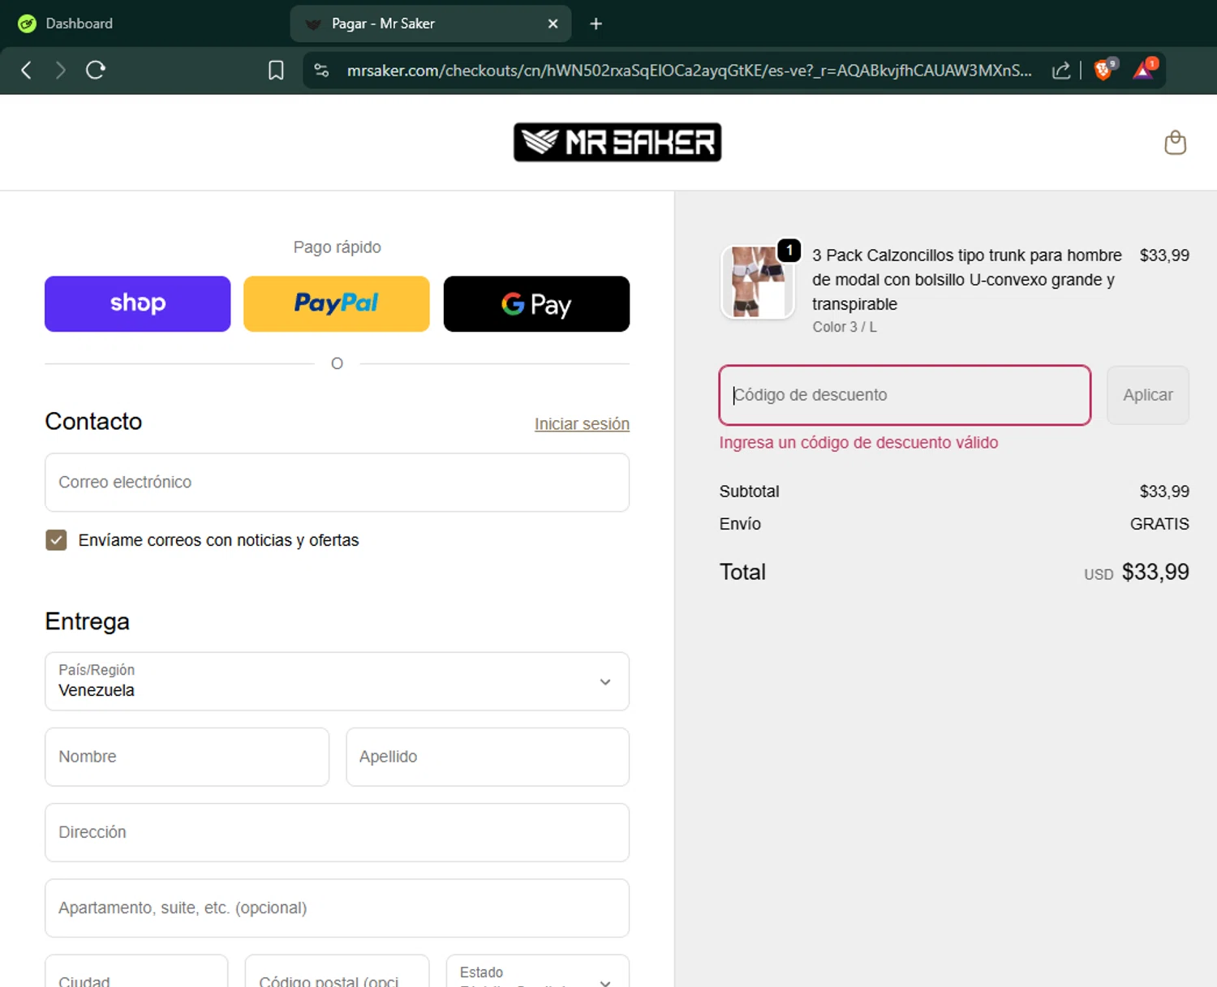Focus the Apellido field

click(488, 757)
